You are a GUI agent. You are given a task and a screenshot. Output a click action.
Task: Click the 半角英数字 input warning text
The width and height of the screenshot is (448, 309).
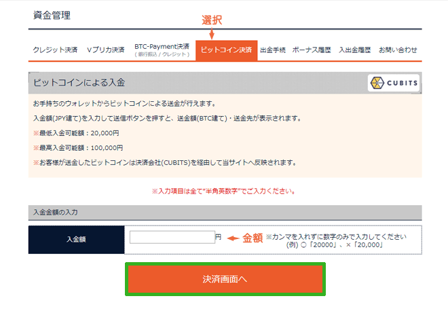point(223,192)
